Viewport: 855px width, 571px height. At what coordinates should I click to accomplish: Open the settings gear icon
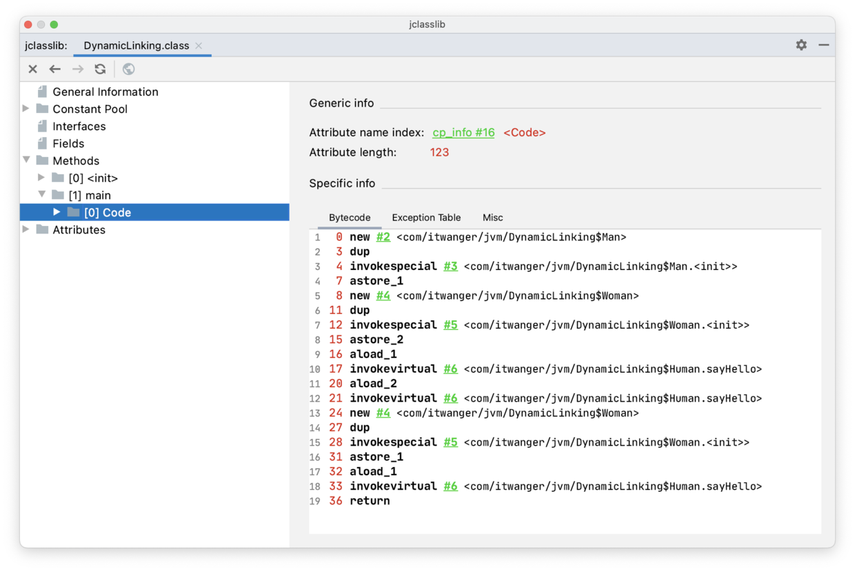pos(801,45)
